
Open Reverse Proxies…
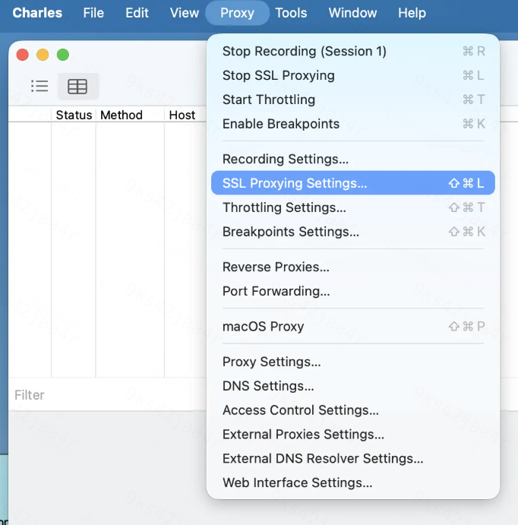click(x=353, y=267)
